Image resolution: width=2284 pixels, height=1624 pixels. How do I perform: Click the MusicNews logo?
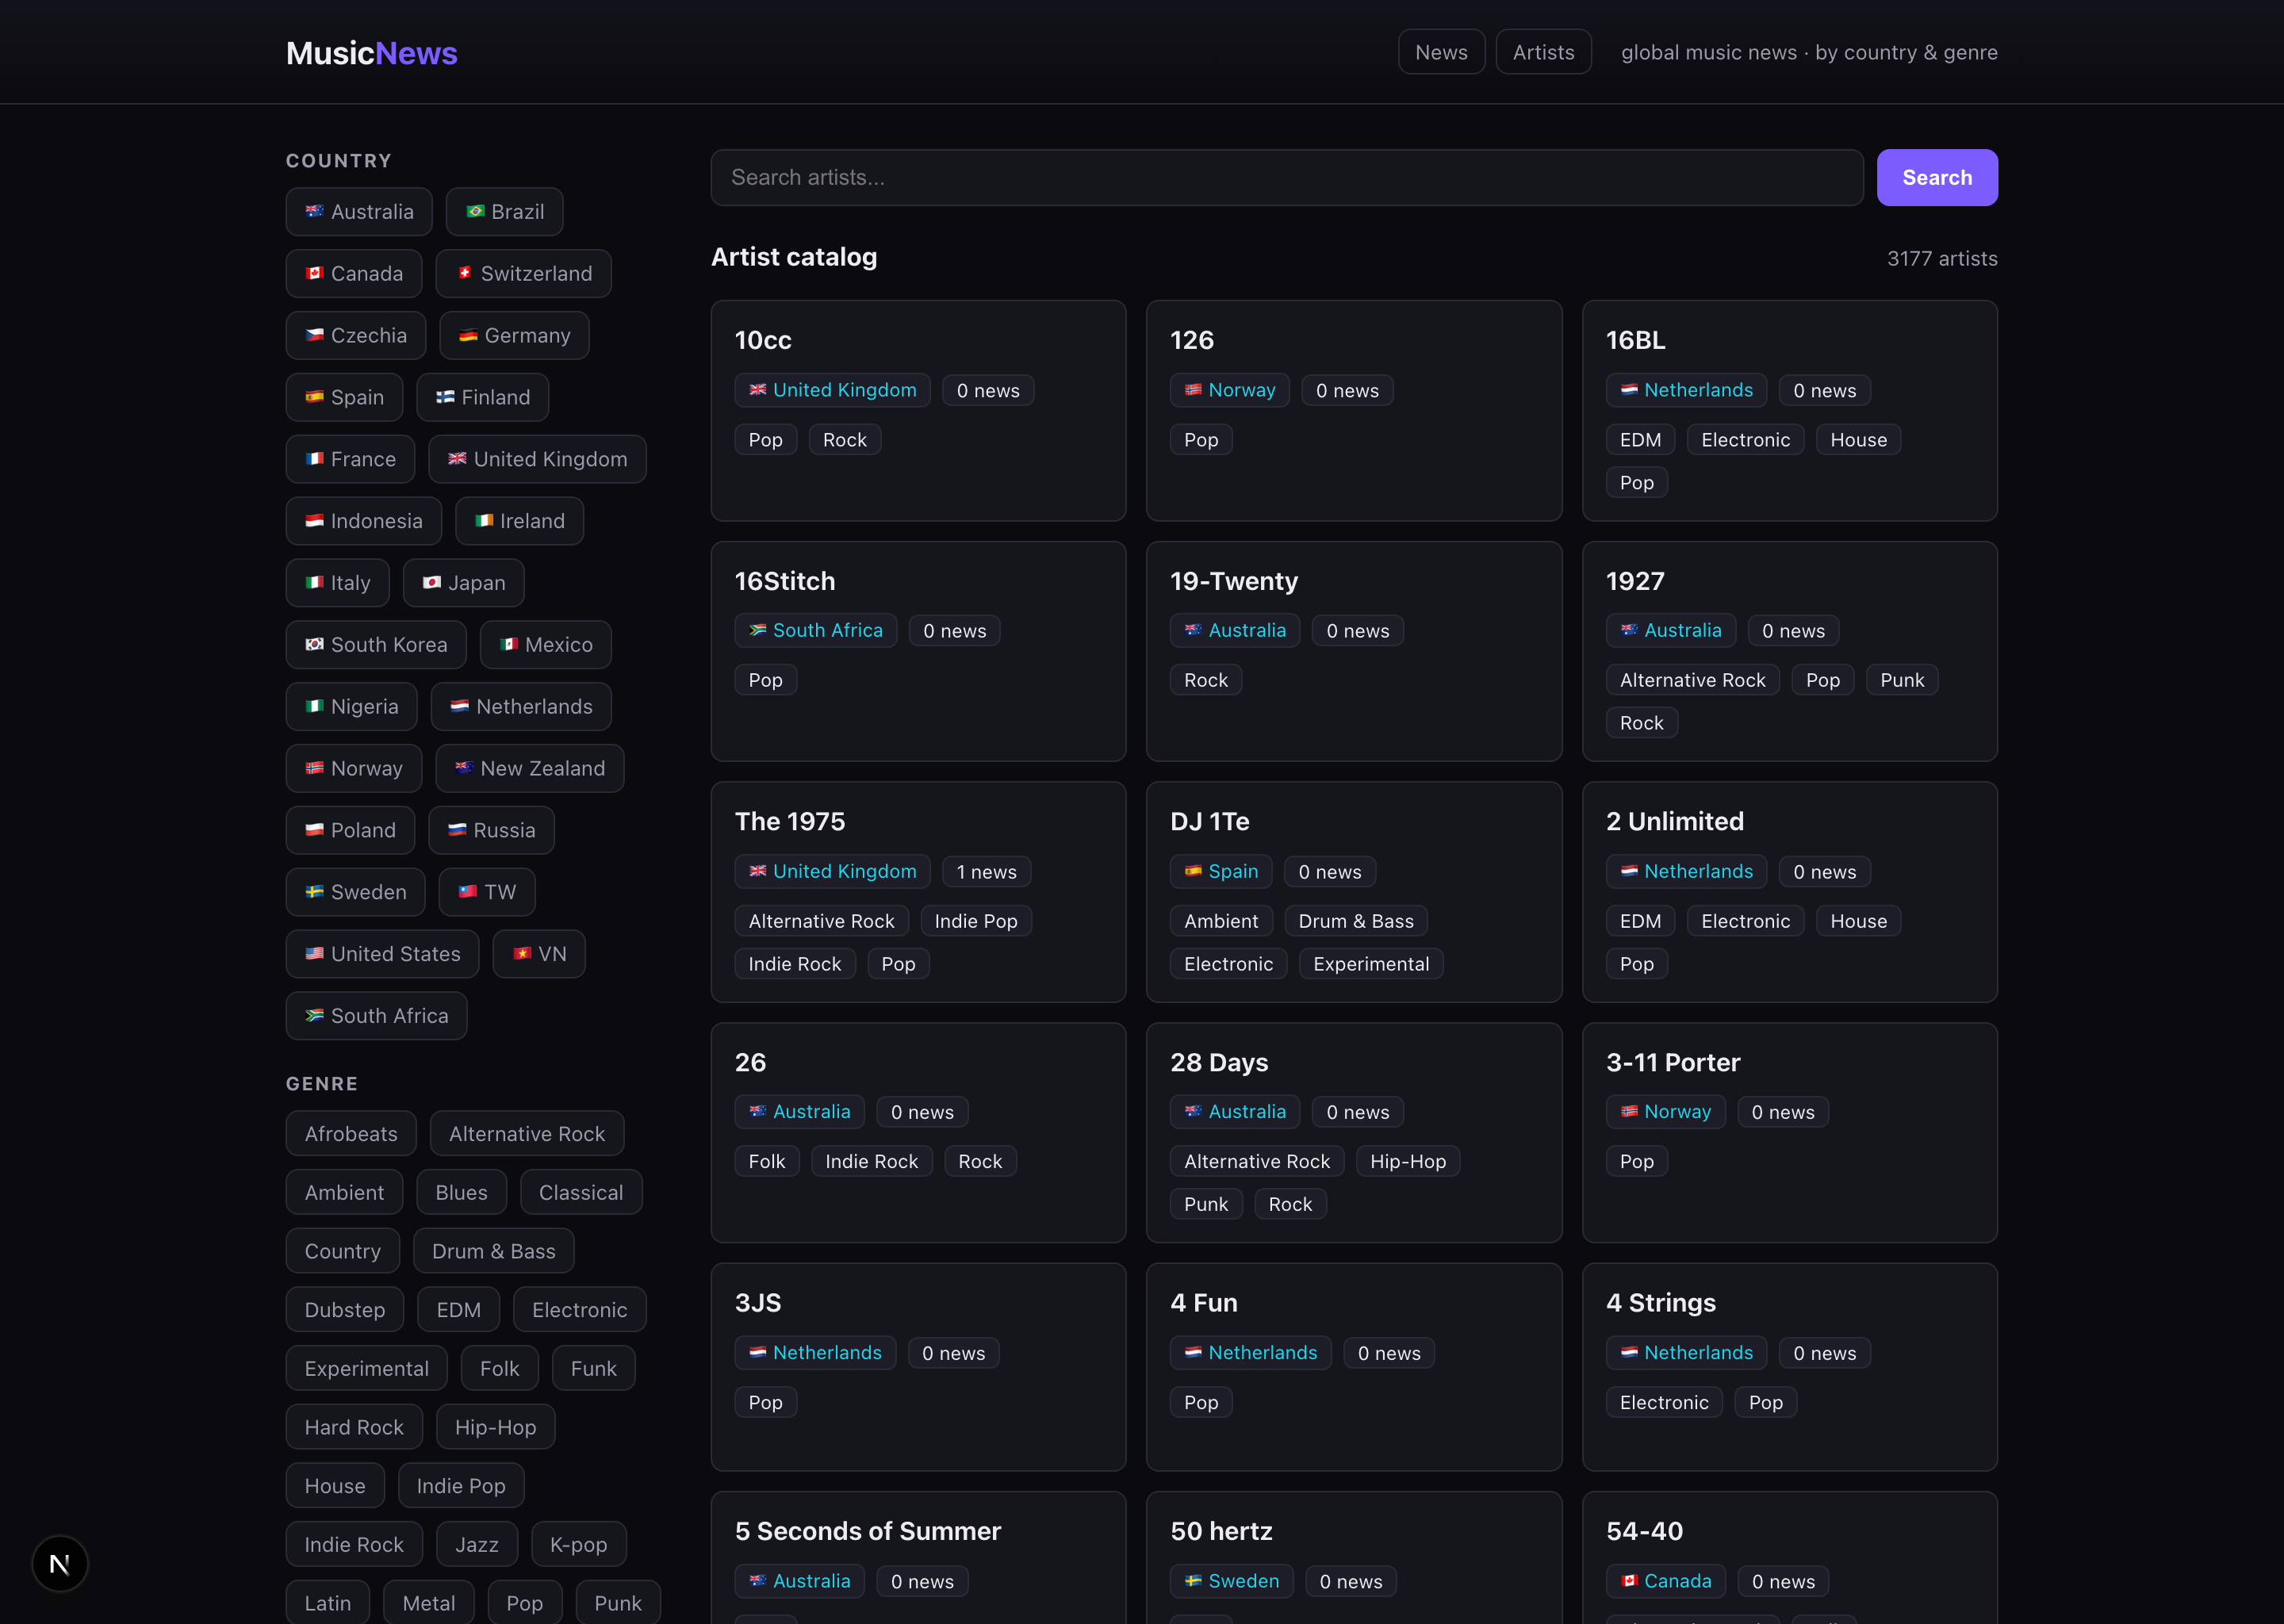pyautogui.click(x=371, y=53)
